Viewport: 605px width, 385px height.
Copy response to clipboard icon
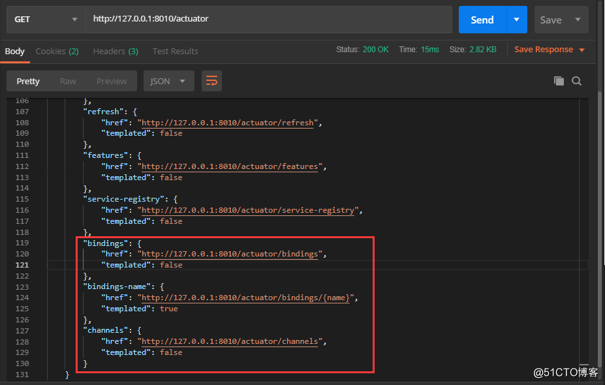[559, 81]
